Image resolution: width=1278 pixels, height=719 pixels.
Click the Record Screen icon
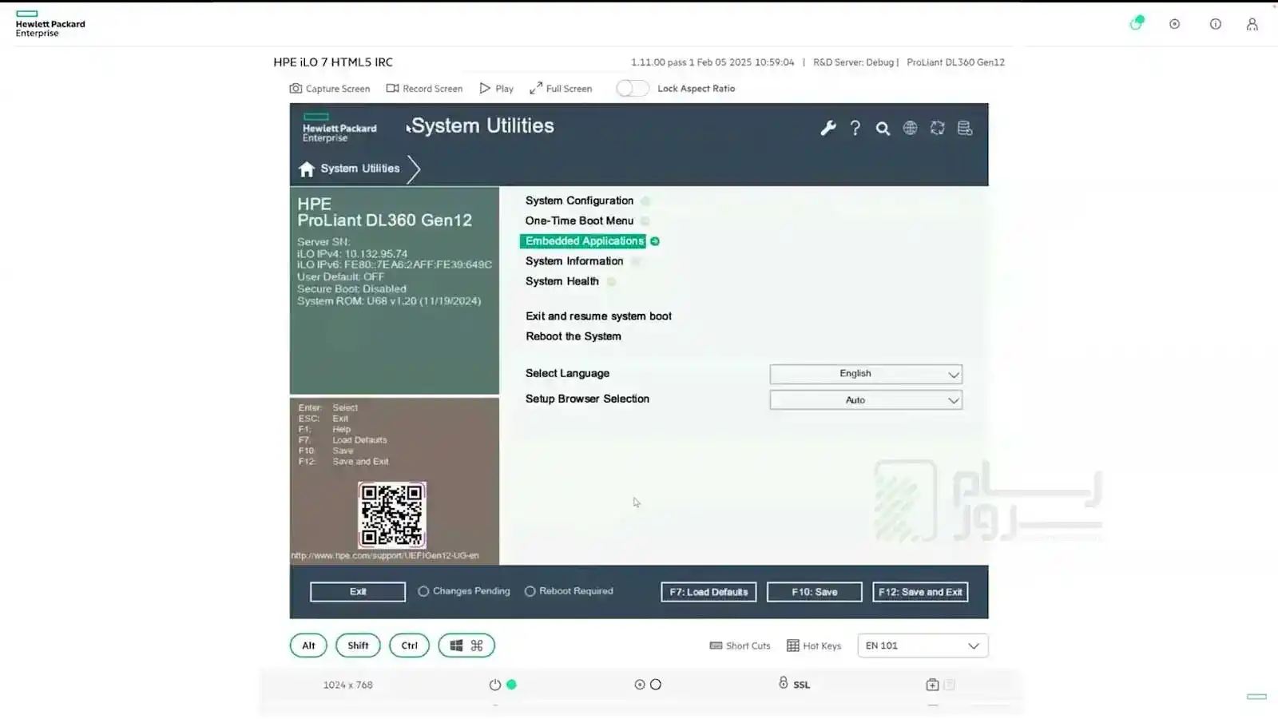[392, 89]
